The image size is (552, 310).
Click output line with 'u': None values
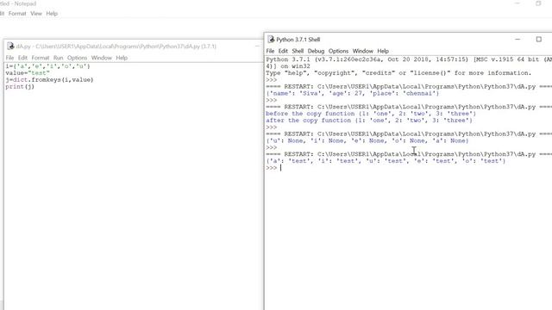click(x=367, y=140)
